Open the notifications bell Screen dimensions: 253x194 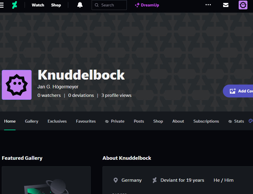coord(80,5)
